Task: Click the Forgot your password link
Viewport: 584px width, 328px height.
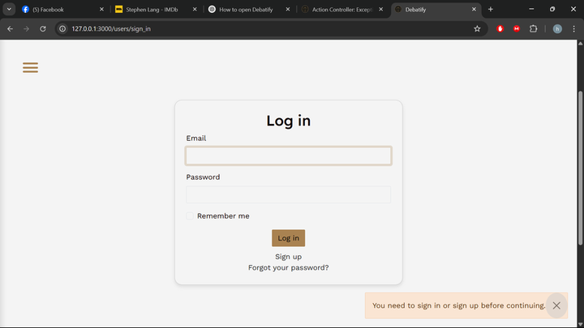Action: coord(288,267)
